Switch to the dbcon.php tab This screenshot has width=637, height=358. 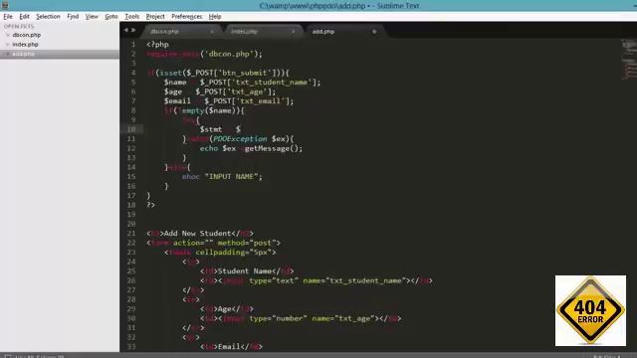tap(181, 31)
